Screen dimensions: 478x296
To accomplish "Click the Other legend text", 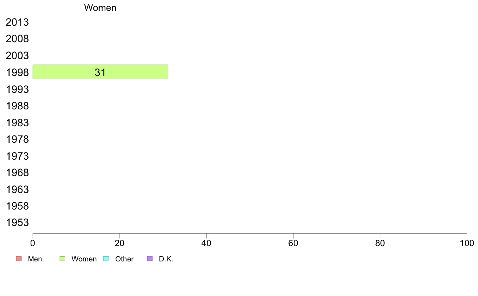I will [x=124, y=259].
